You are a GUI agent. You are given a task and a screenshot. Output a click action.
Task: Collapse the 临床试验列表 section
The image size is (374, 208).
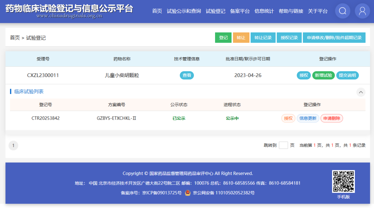[361, 92]
